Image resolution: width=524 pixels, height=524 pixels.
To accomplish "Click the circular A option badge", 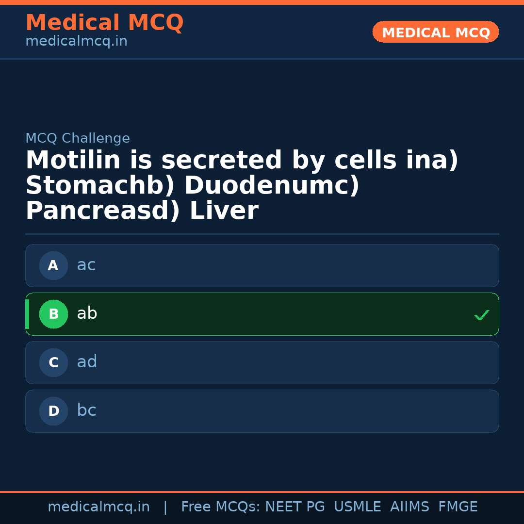I will coord(53,265).
